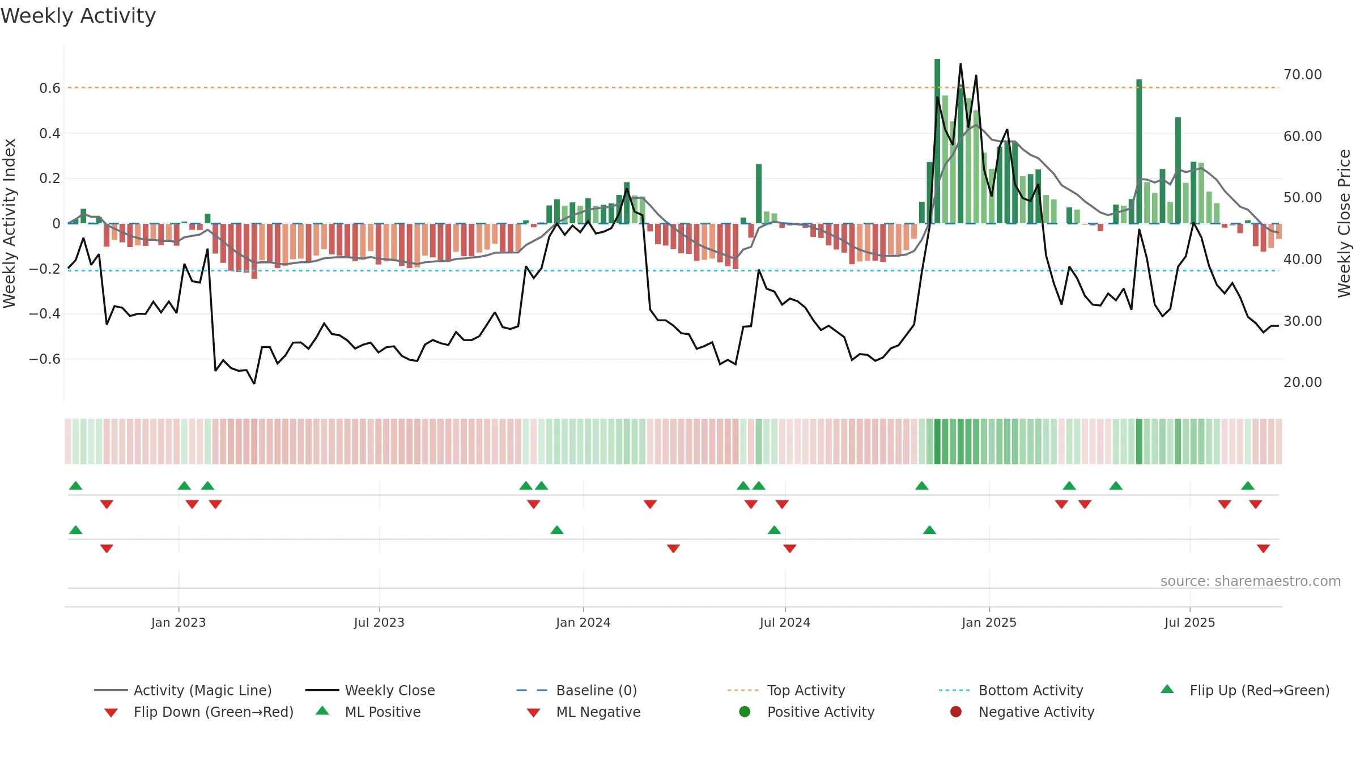Click the 0.6 activity index tick label
Viewport: 1360px width, 765px height.
50,88
